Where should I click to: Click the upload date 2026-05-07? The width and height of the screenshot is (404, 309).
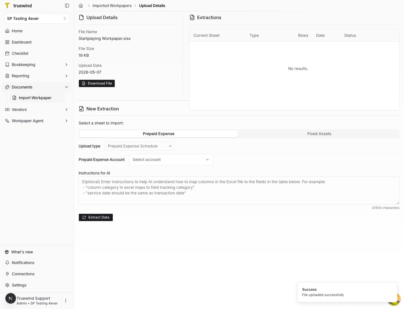click(90, 72)
